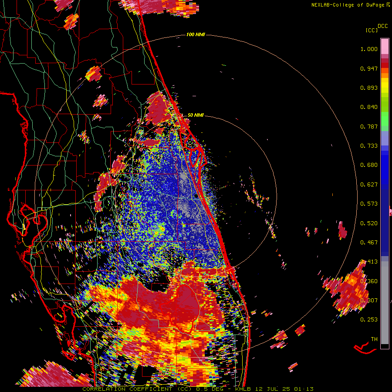
Task: Click the 0.840 legend value
Action: 369,107
